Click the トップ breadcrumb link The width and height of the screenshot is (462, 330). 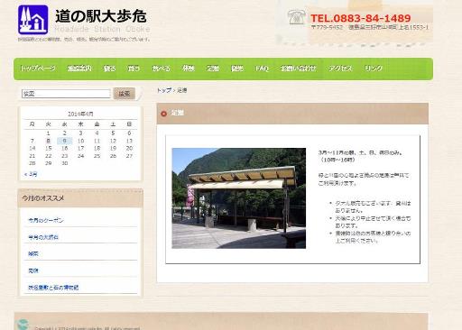tap(164, 90)
